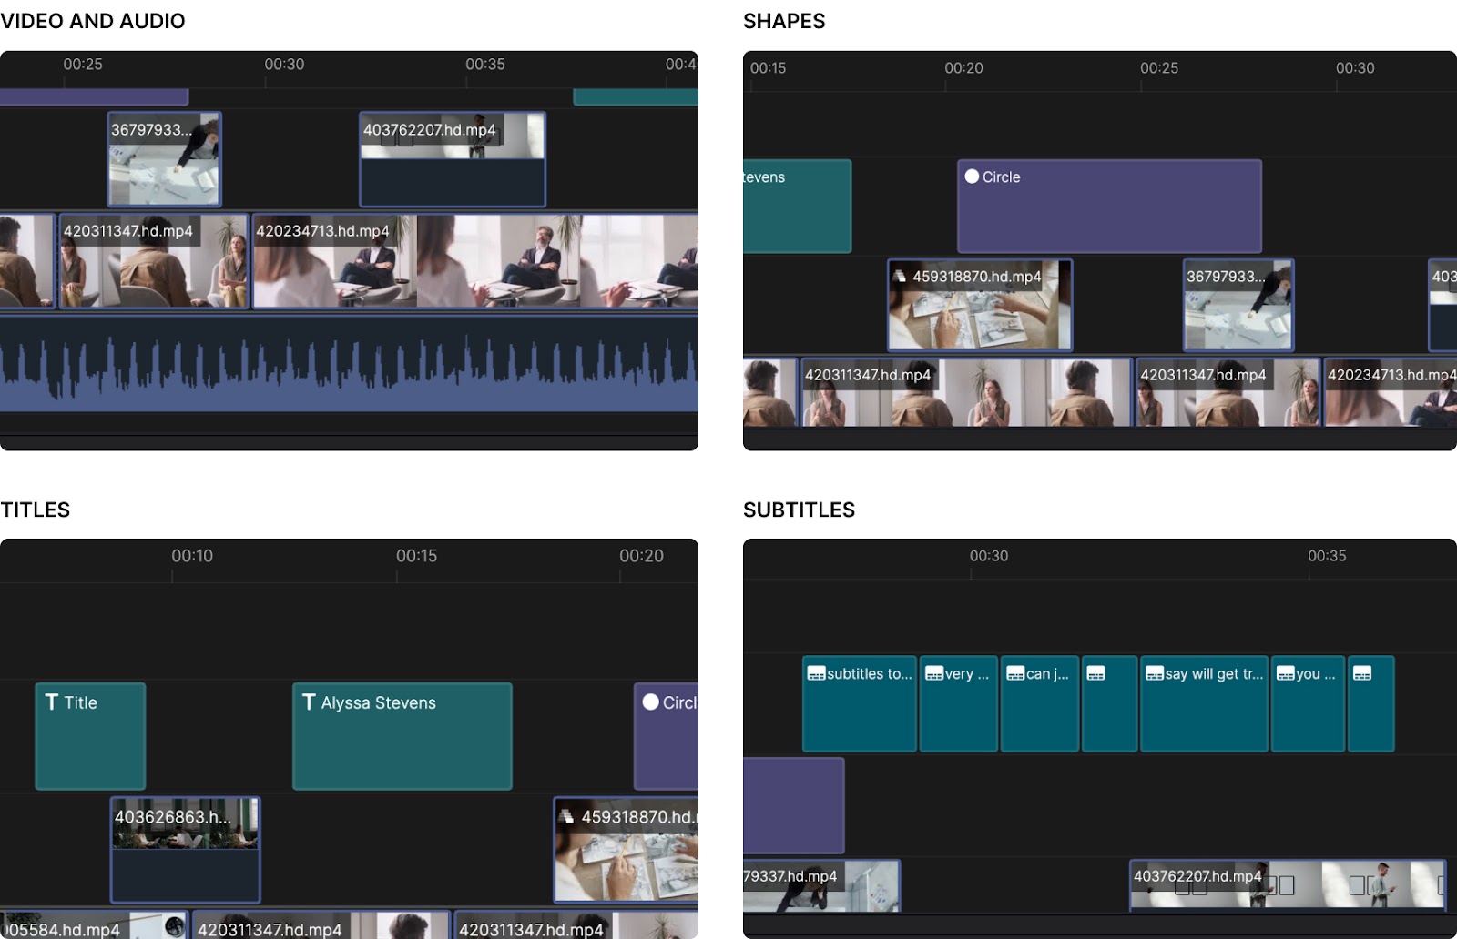Select the 05584.hd.mp4 clip in Titles
1457x939 pixels.
tap(93, 925)
